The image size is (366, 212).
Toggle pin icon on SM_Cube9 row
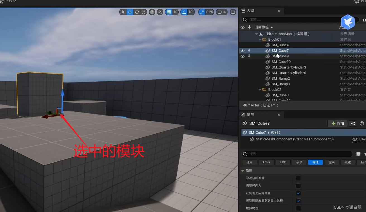tap(249, 56)
